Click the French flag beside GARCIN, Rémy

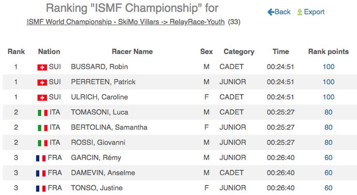pyautogui.click(x=41, y=158)
